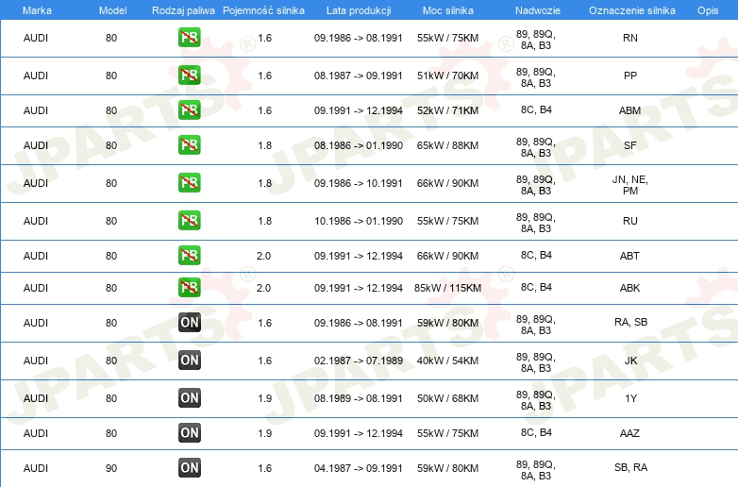The image size is (738, 487).
Task: Click the Rodzaj paliwa column header
Action: (x=183, y=10)
